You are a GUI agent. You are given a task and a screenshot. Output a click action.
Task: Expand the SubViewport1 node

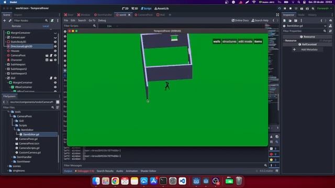click(6, 64)
